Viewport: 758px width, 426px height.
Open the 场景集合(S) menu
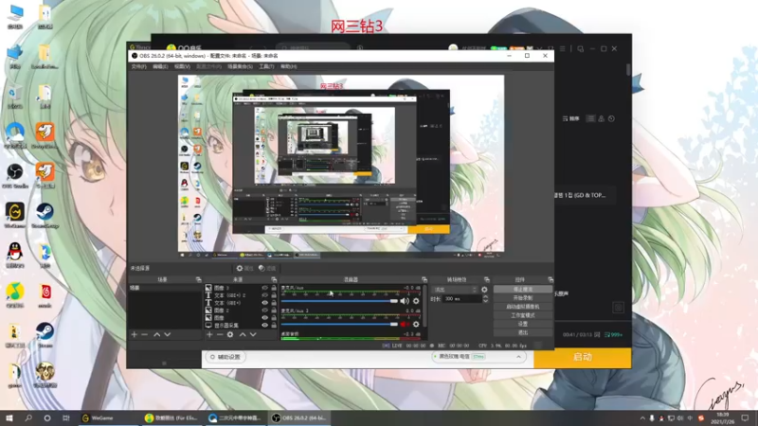240,66
